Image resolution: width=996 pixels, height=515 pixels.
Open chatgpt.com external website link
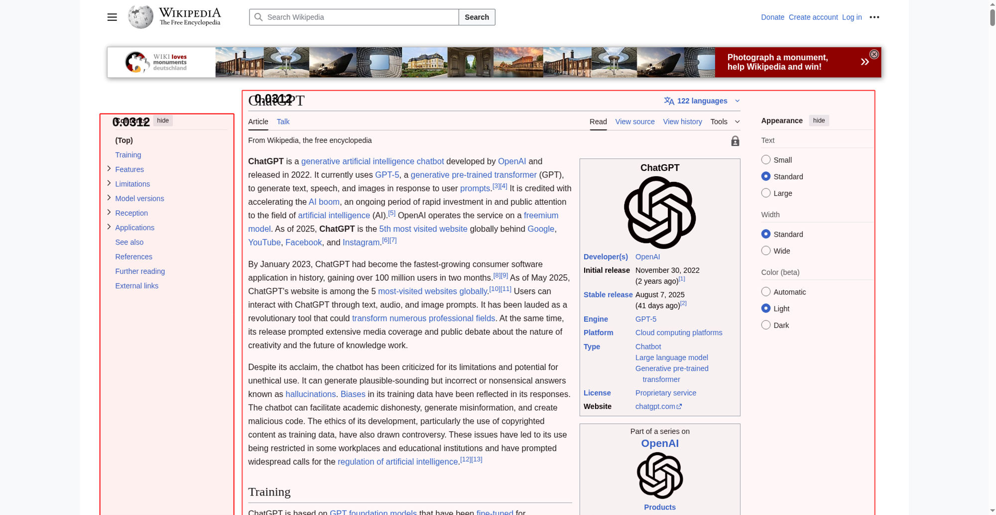pos(658,406)
